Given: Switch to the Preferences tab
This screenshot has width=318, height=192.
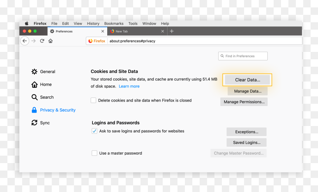Looking at the screenshot, I should [x=77, y=31].
